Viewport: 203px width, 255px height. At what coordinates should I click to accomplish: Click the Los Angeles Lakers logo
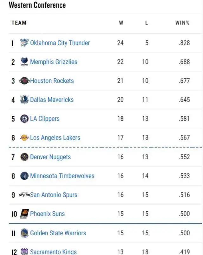(x=24, y=138)
